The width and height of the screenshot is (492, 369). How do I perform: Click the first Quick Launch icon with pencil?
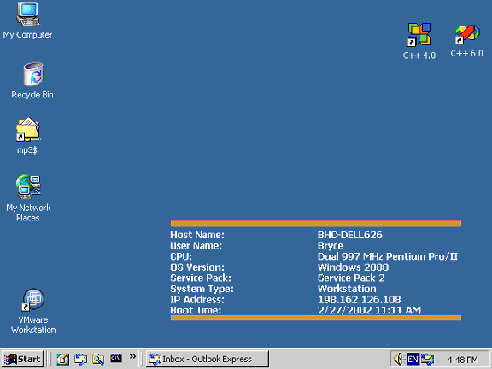click(62, 359)
